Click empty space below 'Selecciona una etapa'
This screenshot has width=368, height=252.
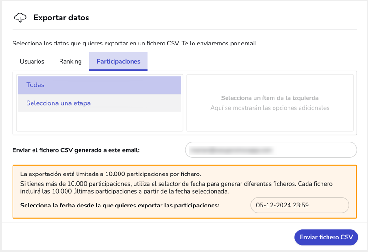[x=100, y=121]
